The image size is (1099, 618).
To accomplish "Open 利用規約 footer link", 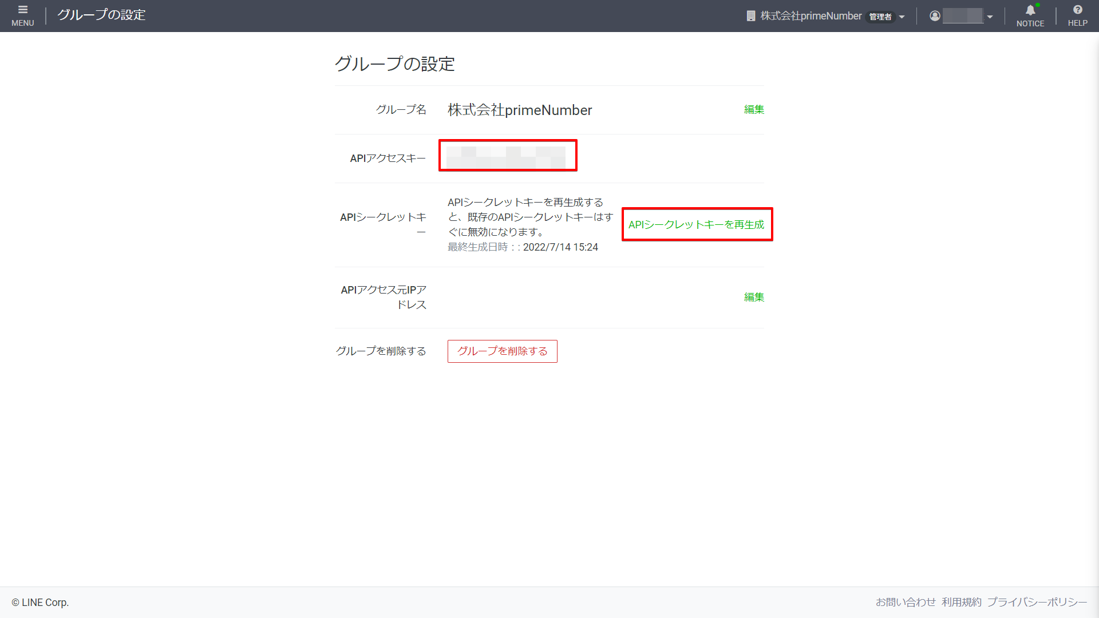I will 962,602.
